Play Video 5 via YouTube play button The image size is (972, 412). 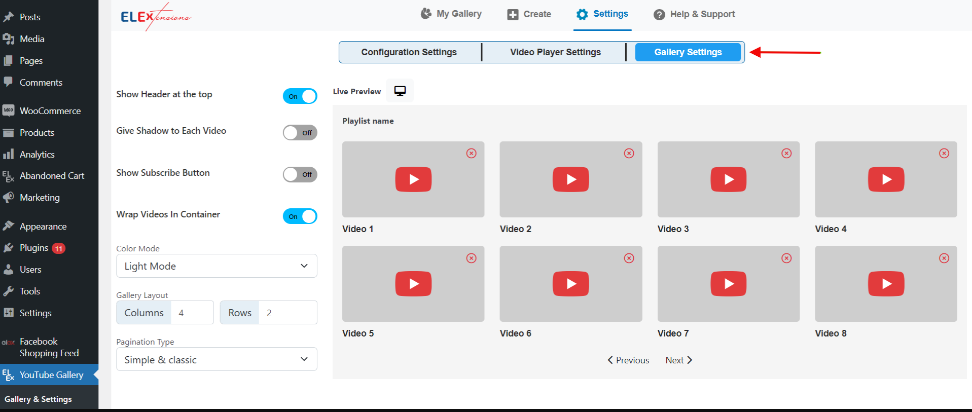coord(413,284)
